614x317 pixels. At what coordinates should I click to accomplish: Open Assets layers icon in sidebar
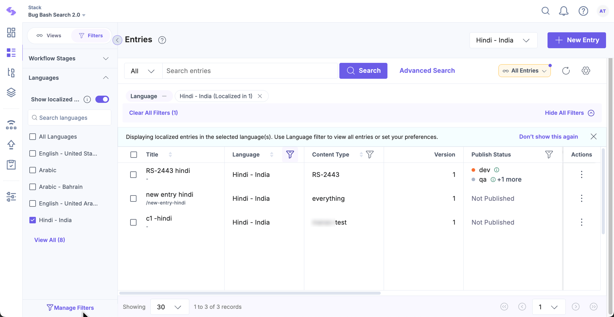tap(11, 93)
